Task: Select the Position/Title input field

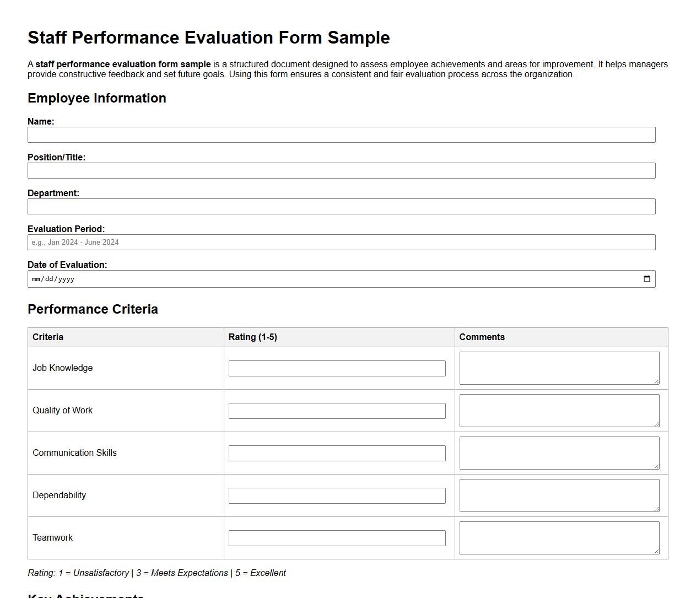Action: pos(342,170)
